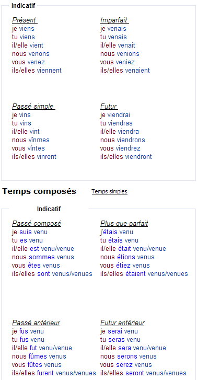Open the Futur antérieur heading
198x380 pixels.
tap(122, 323)
